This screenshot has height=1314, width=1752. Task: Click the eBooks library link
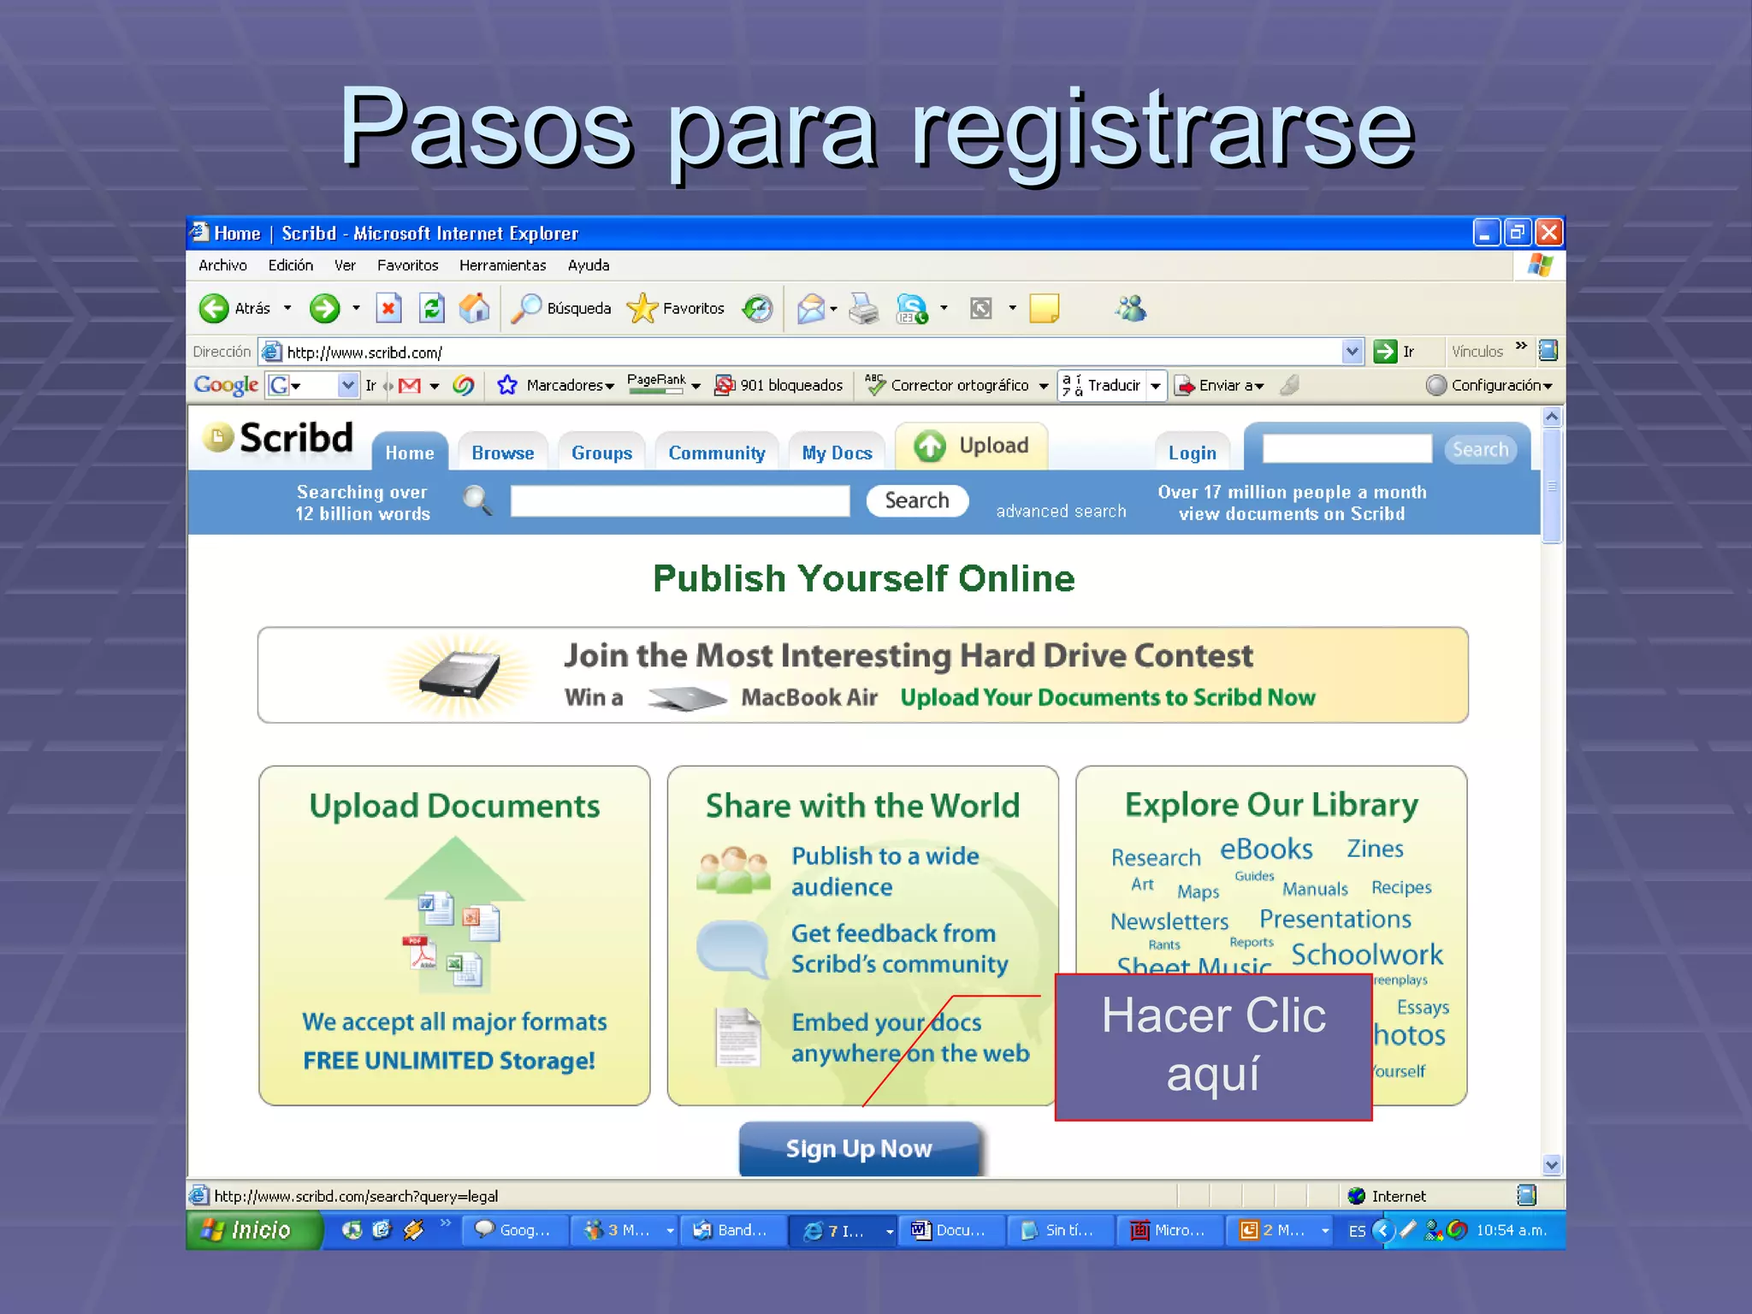[x=1266, y=849]
